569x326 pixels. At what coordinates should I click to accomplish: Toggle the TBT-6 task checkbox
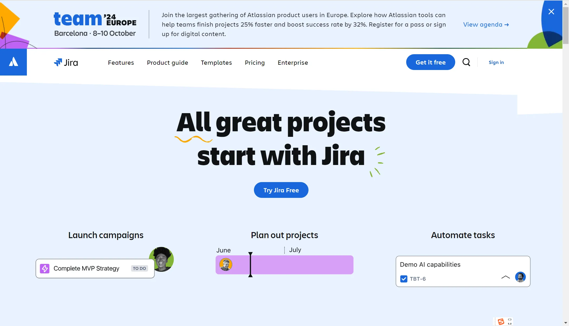tap(404, 278)
